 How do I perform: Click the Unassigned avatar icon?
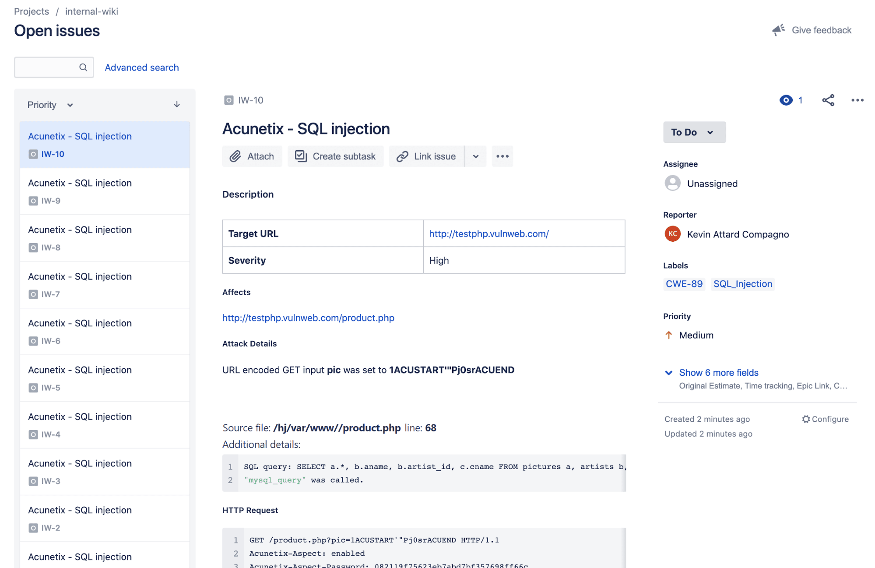[x=673, y=183]
